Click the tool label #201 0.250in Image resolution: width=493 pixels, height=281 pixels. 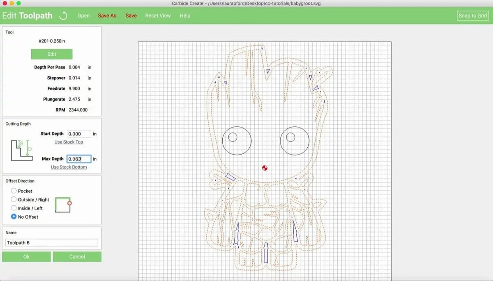coord(52,41)
